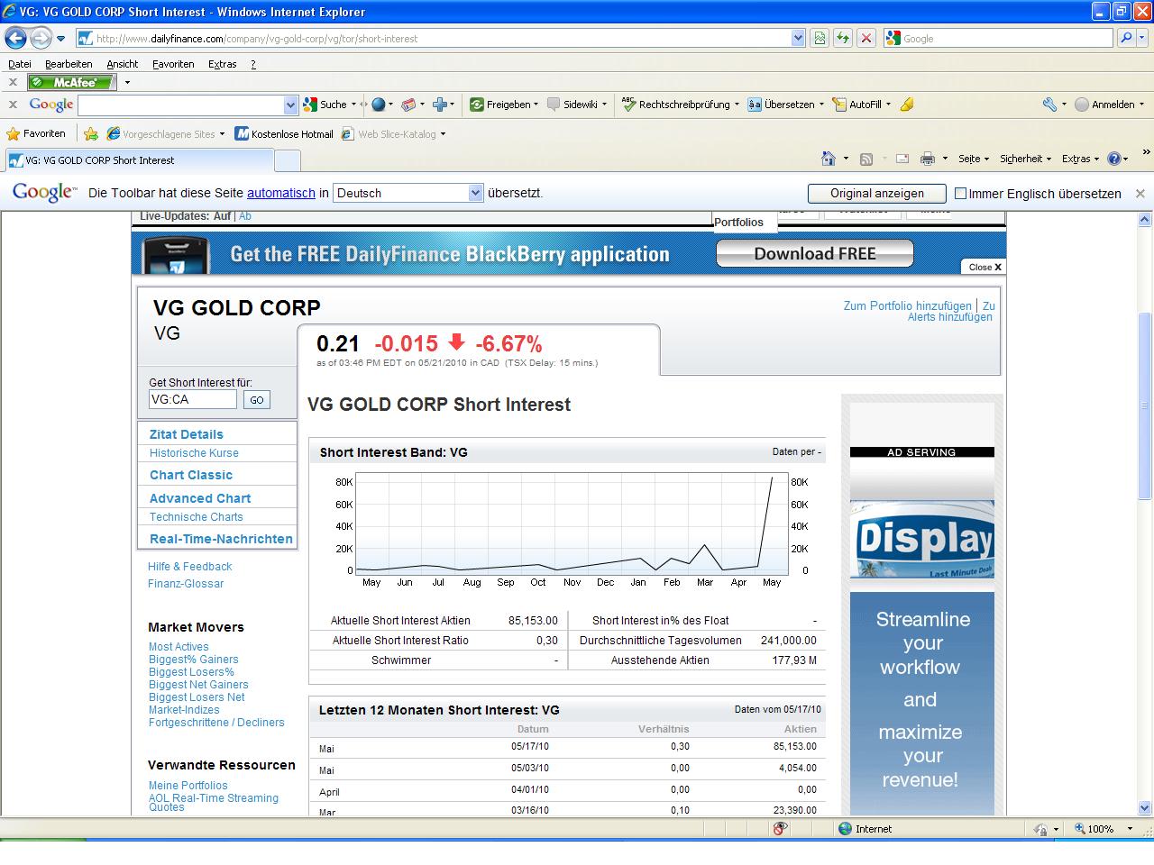The height and width of the screenshot is (865, 1154).
Task: Open the Biggest Losers Net link
Action: [x=196, y=697]
